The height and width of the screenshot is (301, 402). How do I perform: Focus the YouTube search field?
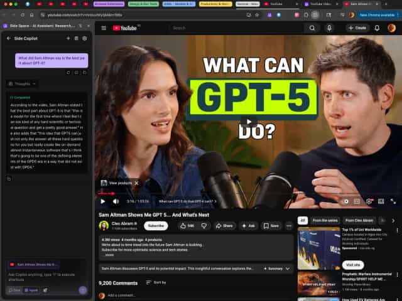click(x=236, y=28)
